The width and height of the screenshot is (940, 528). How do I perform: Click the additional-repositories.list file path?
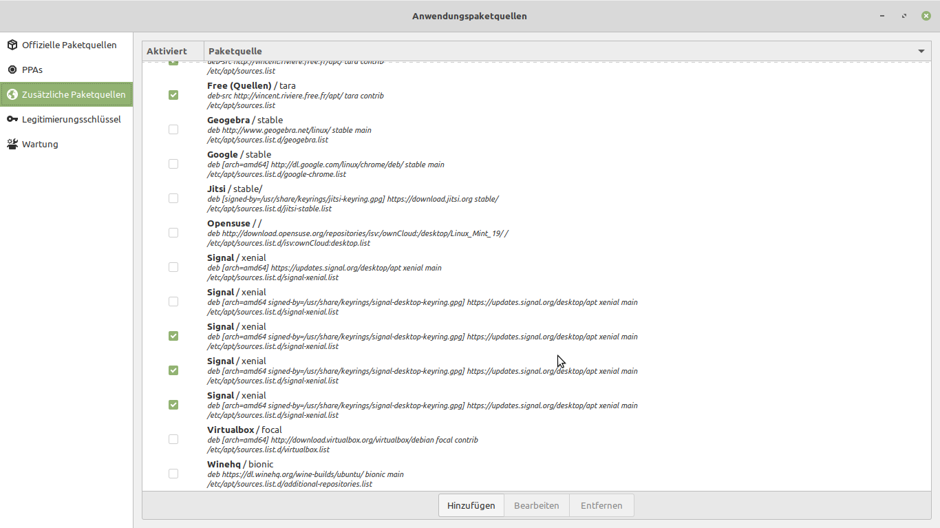(x=290, y=484)
